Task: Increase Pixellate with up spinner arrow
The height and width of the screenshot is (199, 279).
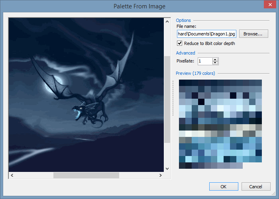Action: click(215, 60)
